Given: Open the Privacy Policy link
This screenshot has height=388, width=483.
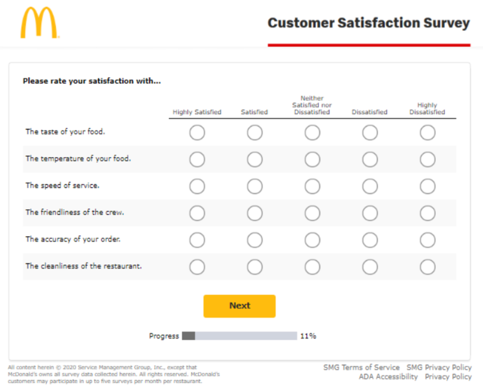Looking at the screenshot, I should pyautogui.click(x=448, y=376).
